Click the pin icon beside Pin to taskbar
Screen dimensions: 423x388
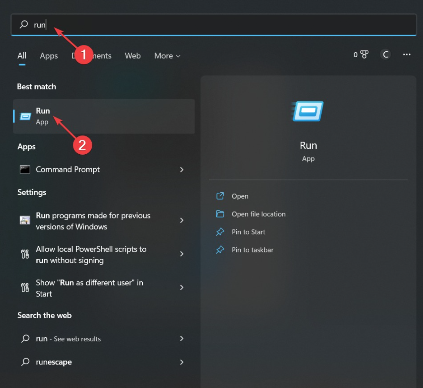click(220, 250)
